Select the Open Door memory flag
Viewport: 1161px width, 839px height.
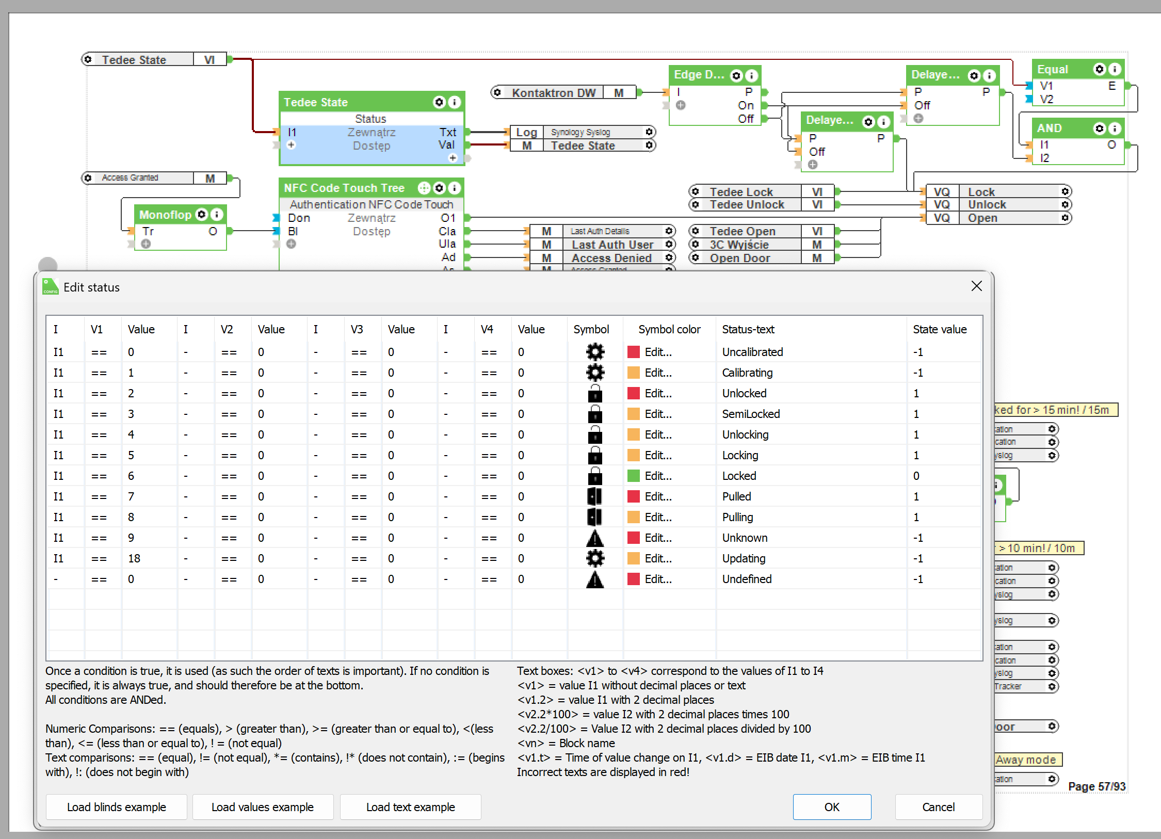pyautogui.click(x=762, y=258)
